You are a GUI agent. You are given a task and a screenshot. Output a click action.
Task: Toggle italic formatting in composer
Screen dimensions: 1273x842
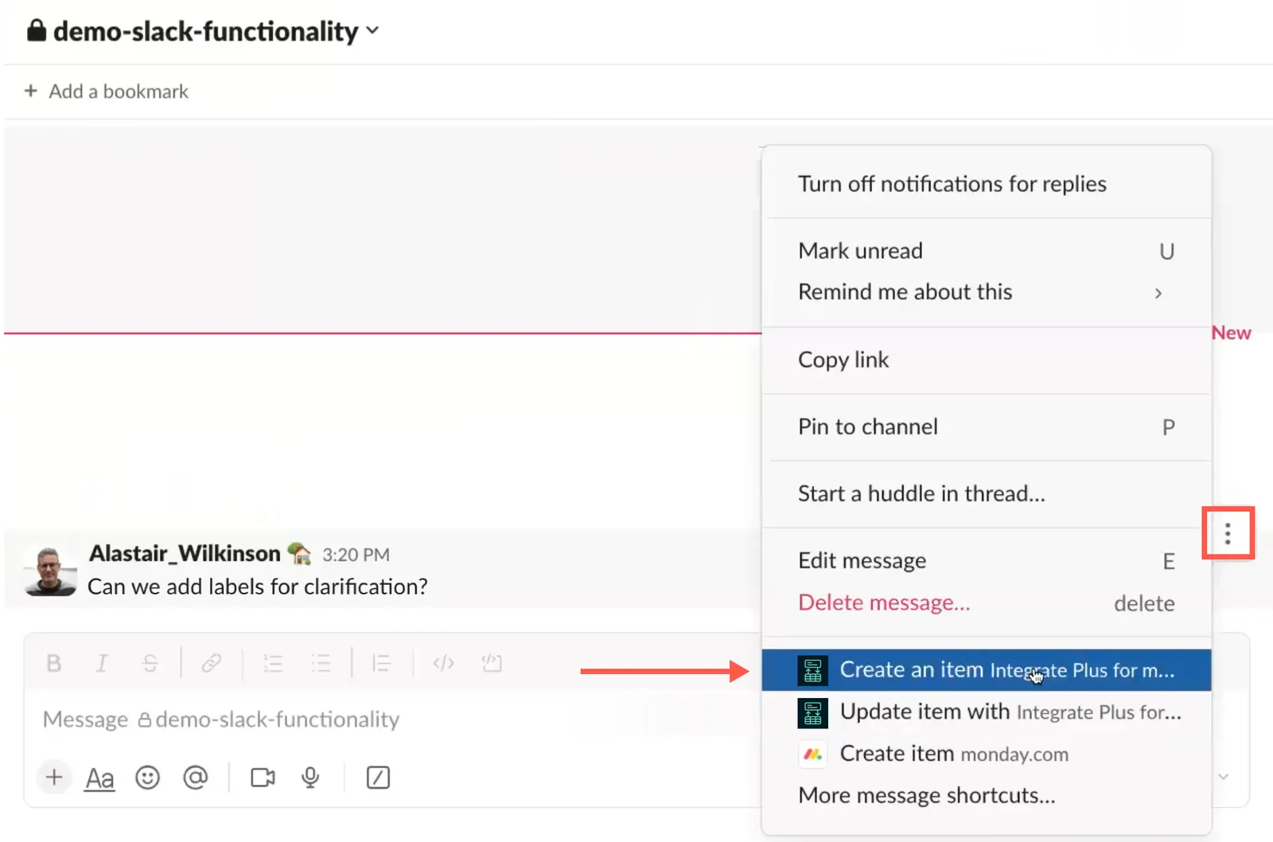[102, 663]
